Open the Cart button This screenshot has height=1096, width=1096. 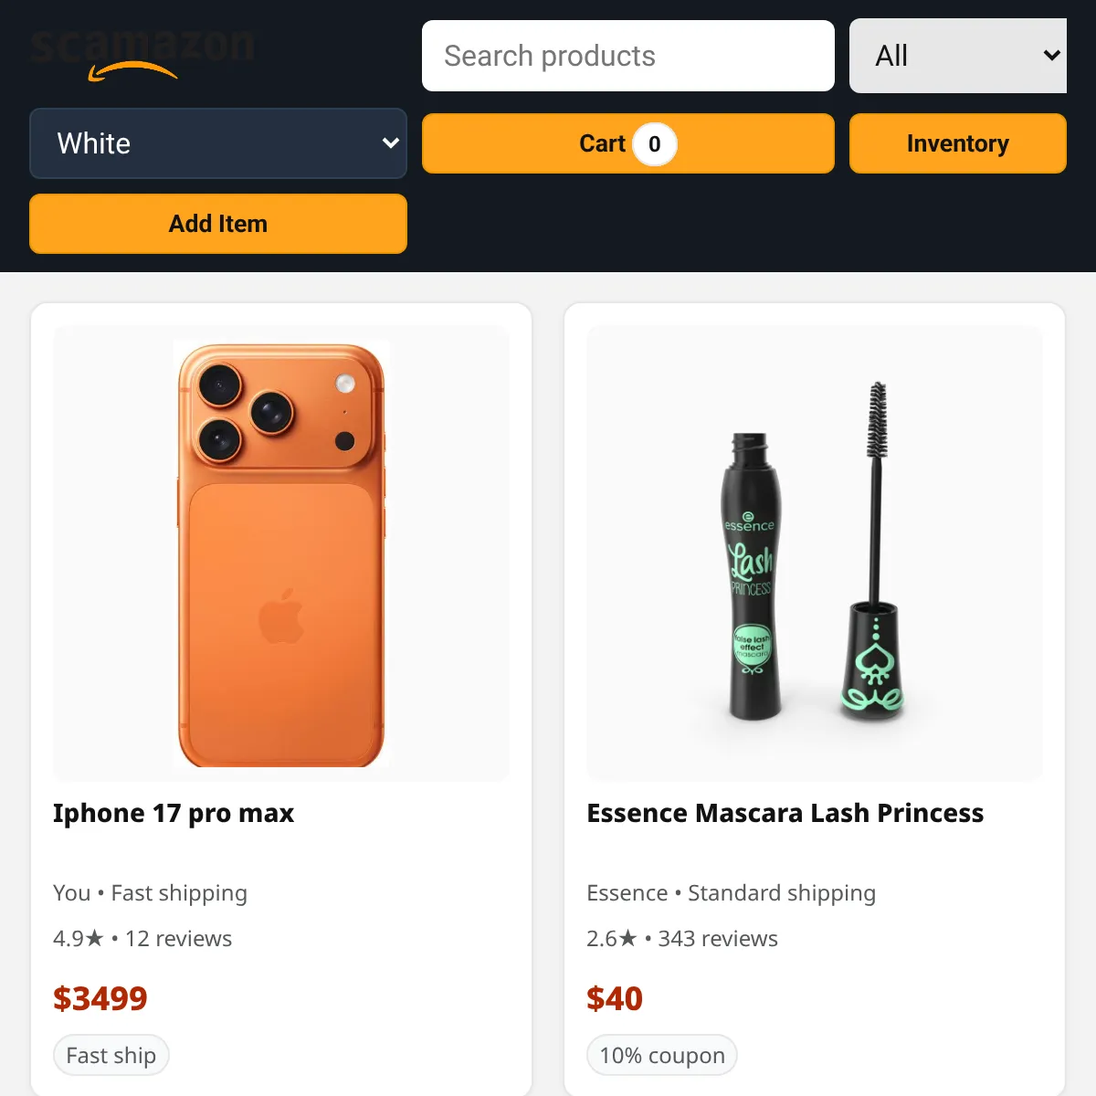(628, 143)
